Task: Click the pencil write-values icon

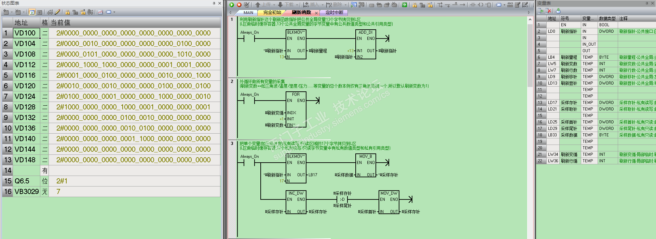Action: [x=57, y=12]
